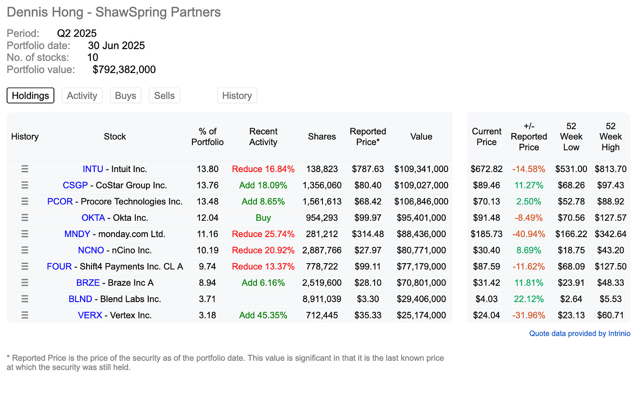The width and height of the screenshot is (644, 395).
Task: Click the +/- Reported Price column header
Action: click(x=529, y=137)
